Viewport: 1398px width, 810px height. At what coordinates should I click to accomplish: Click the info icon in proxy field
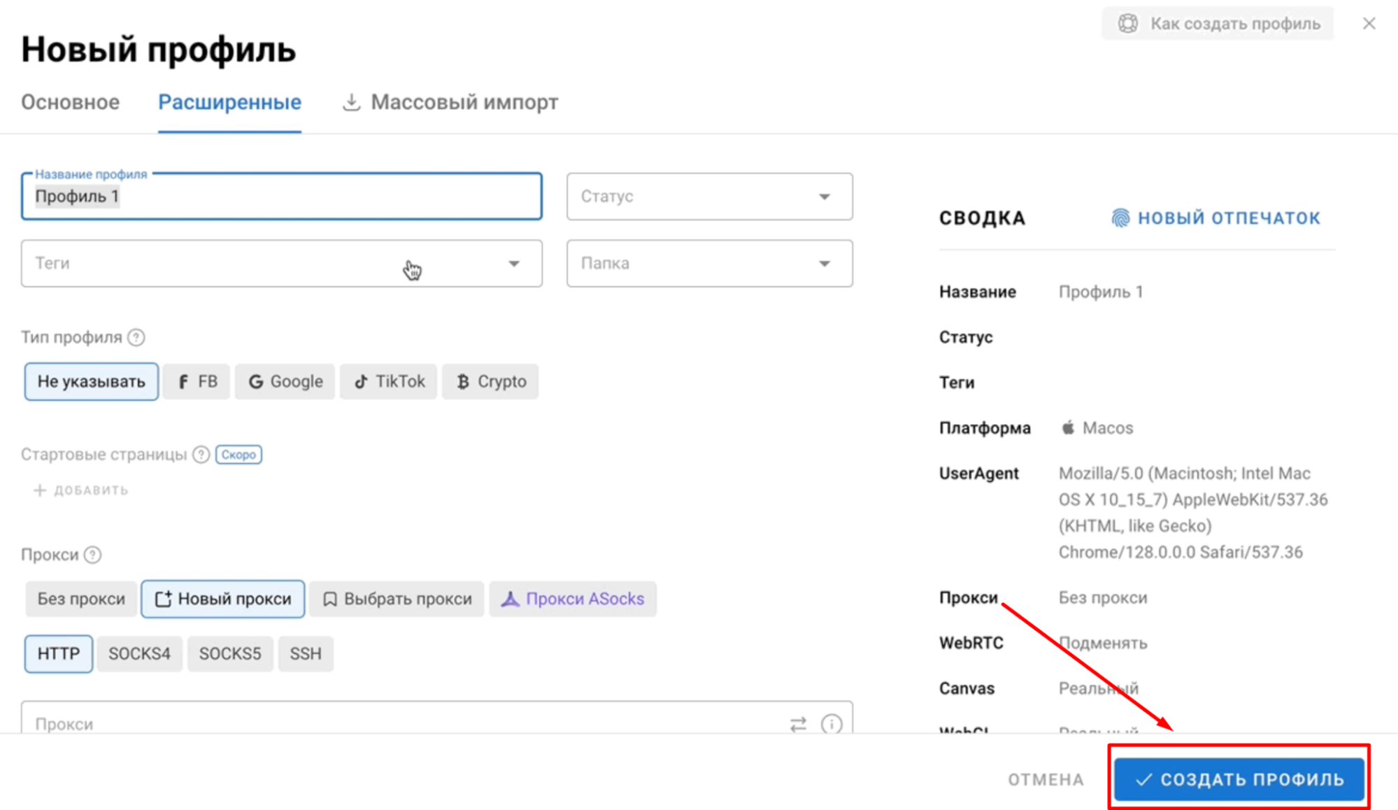tap(832, 724)
